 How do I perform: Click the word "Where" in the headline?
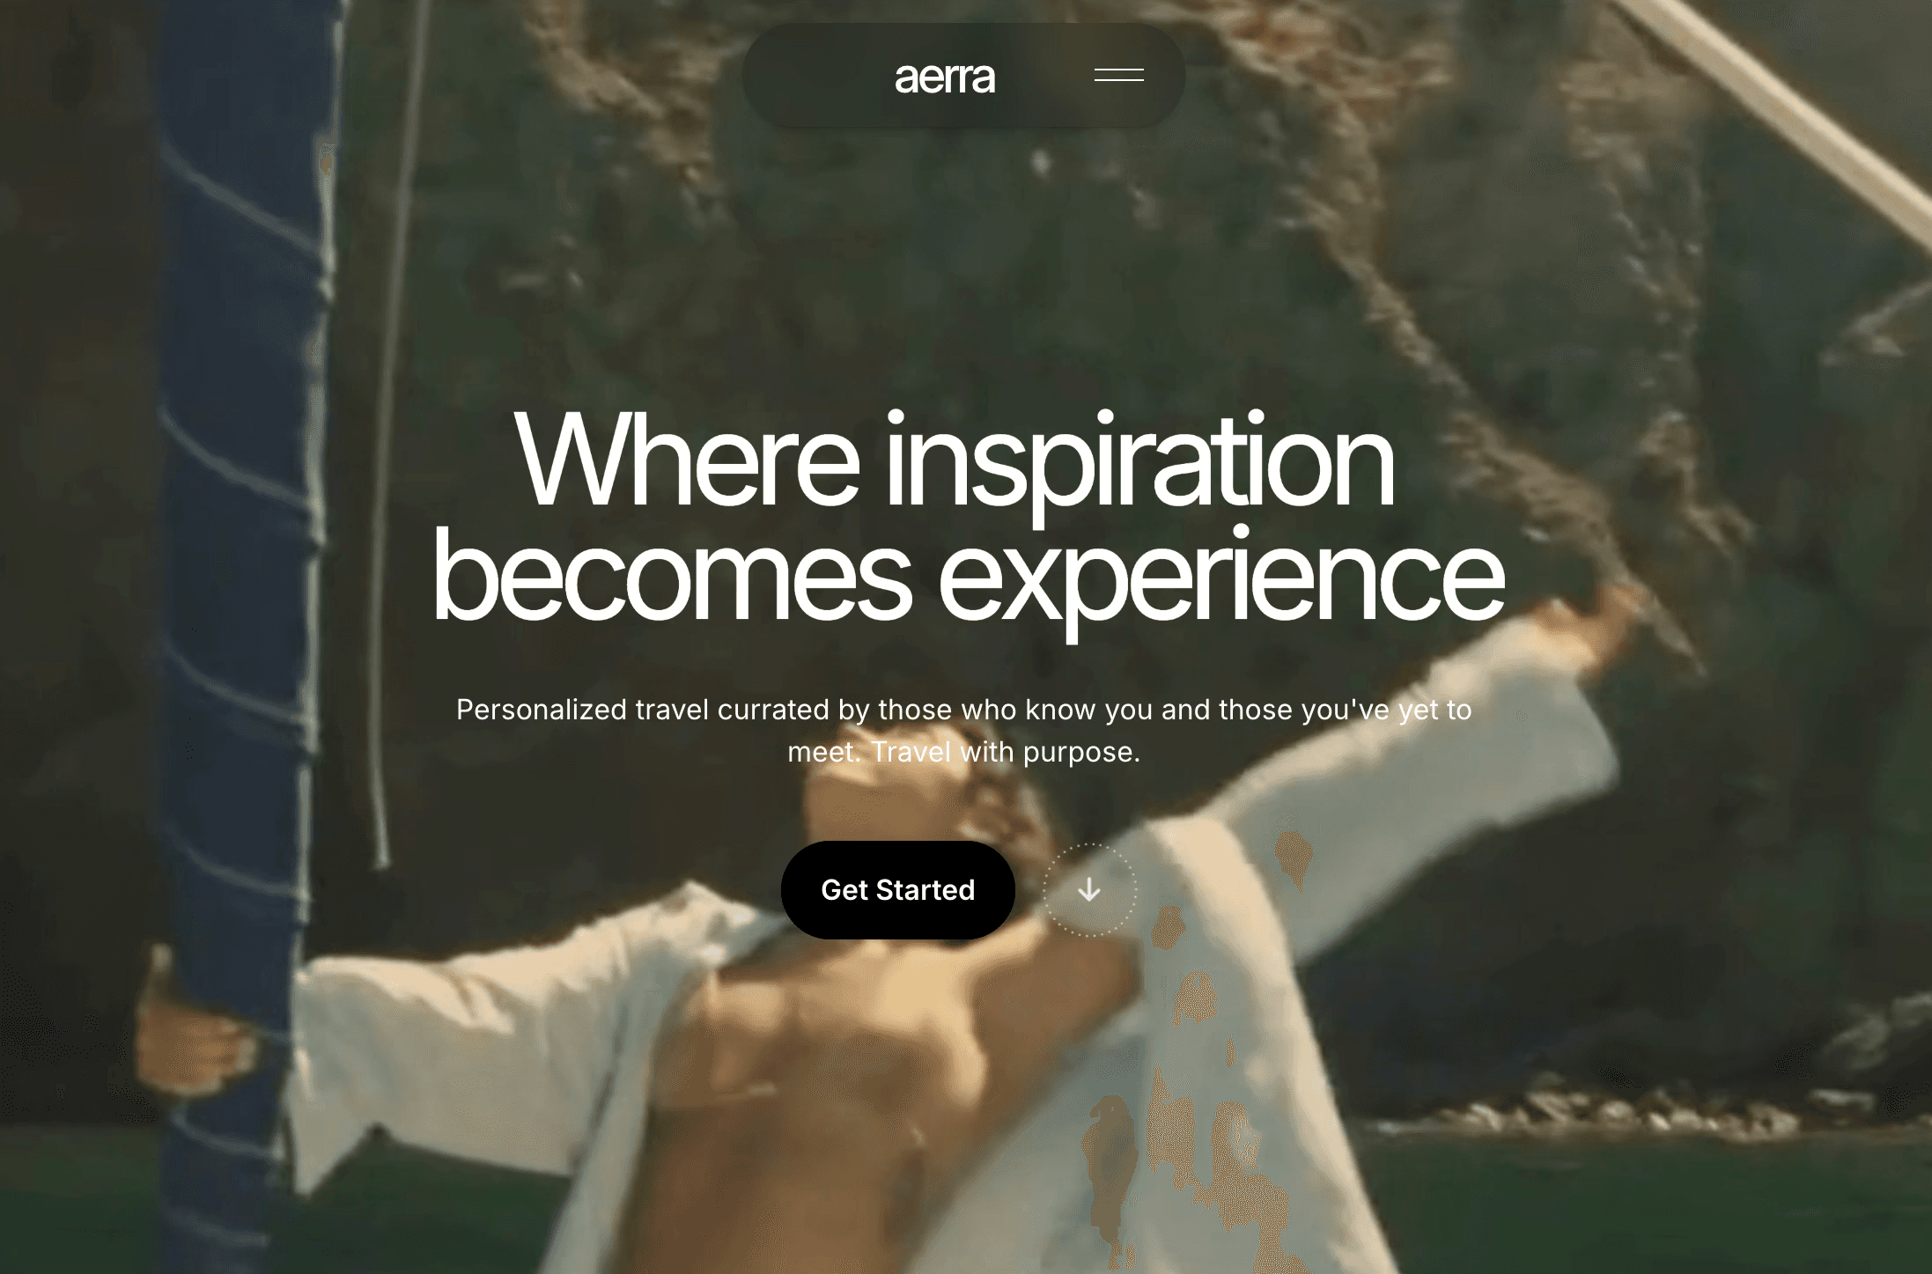click(x=687, y=460)
